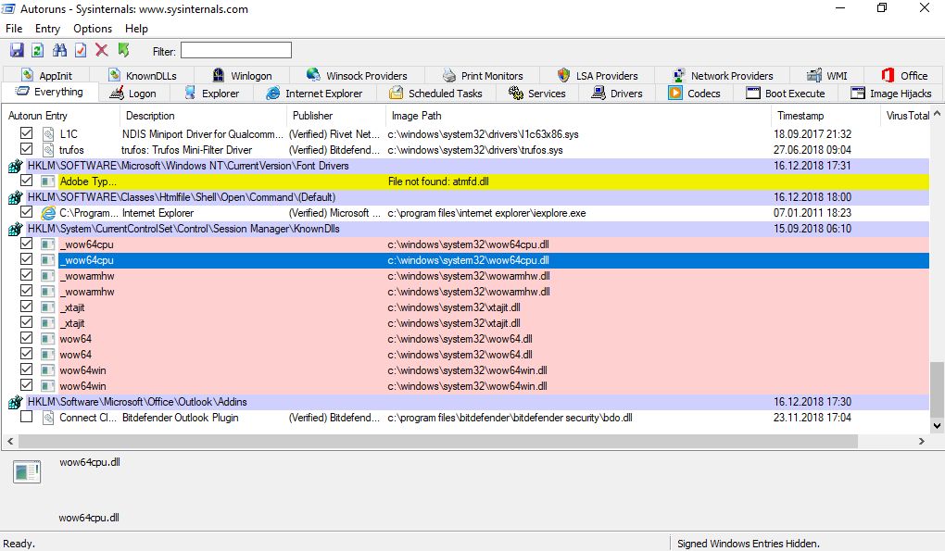The height and width of the screenshot is (551, 945).
Task: Click the Outlook Addins registry key icon
Action: coord(15,402)
